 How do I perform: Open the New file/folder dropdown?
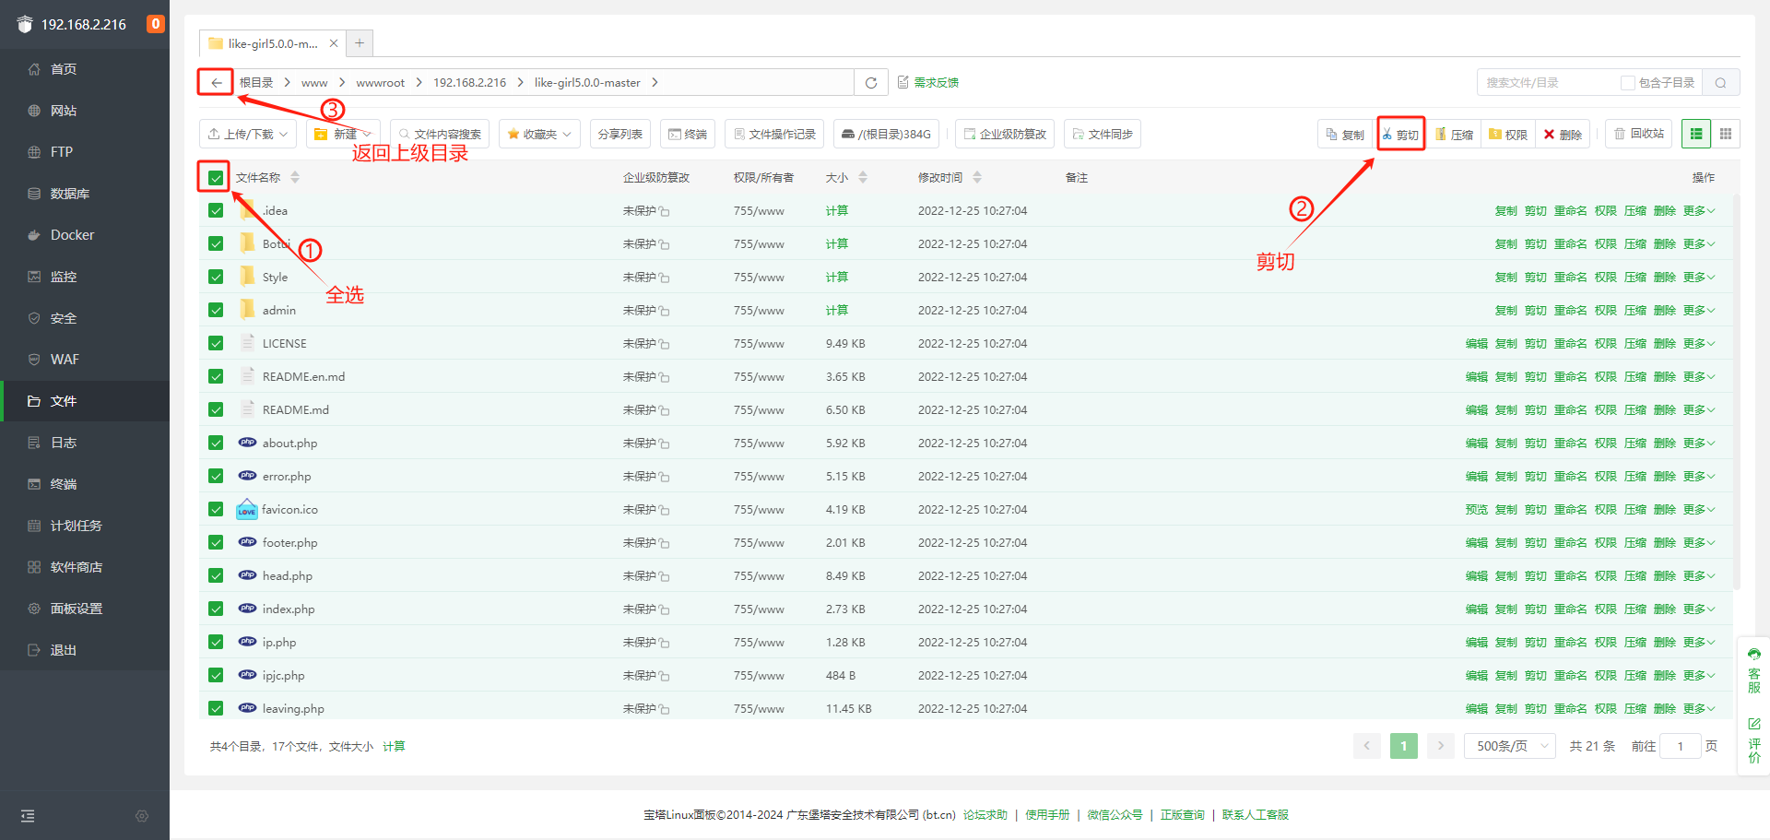pyautogui.click(x=343, y=134)
